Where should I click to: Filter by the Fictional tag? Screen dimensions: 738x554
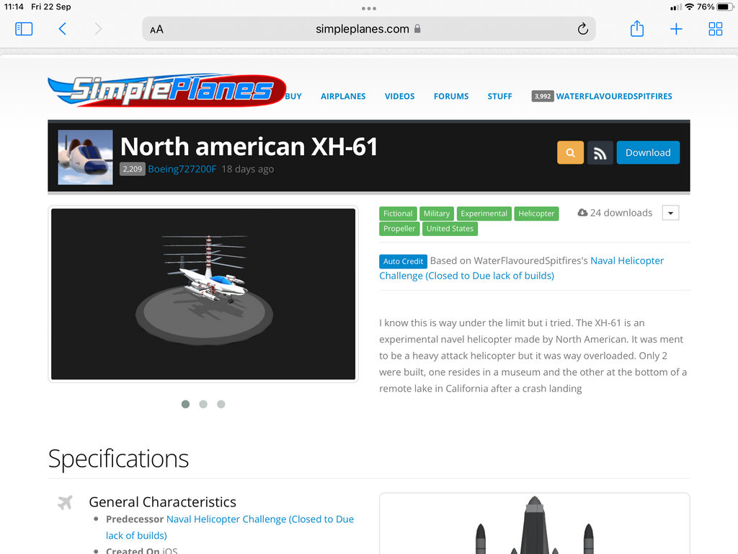398,214
